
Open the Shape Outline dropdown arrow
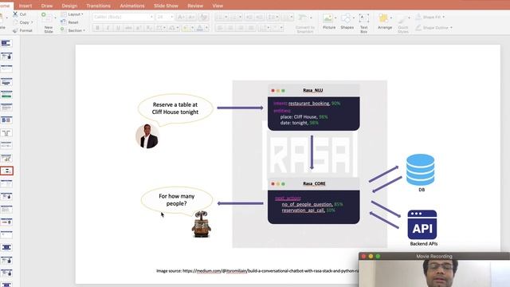tap(451, 28)
